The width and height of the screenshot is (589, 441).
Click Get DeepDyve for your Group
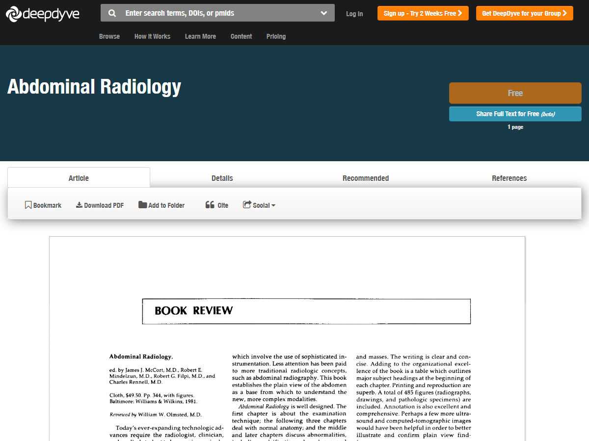(x=524, y=13)
